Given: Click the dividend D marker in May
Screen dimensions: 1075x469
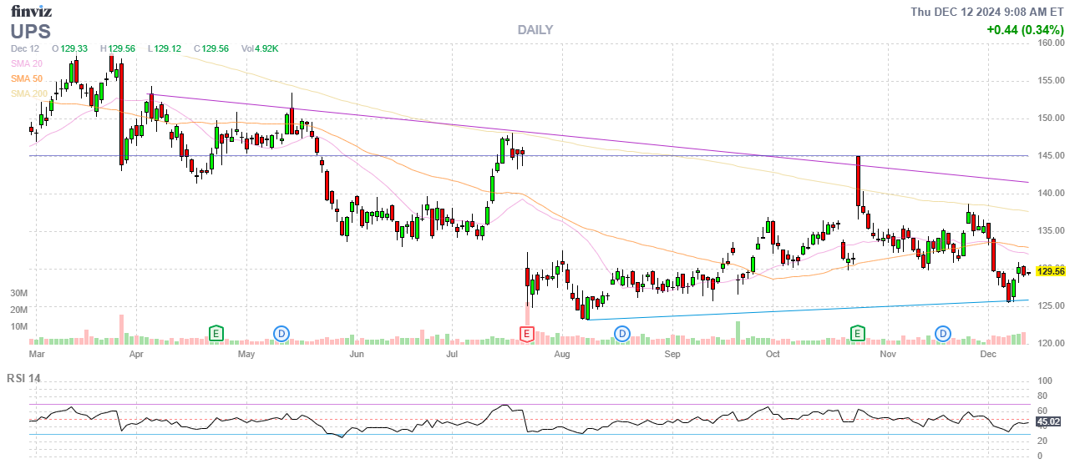Looking at the screenshot, I should click(281, 334).
